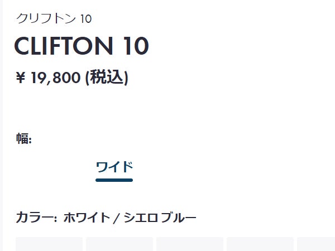This screenshot has height=251, width=335.
Task: Click the ¥ 19,800 price text
Action: click(x=49, y=78)
